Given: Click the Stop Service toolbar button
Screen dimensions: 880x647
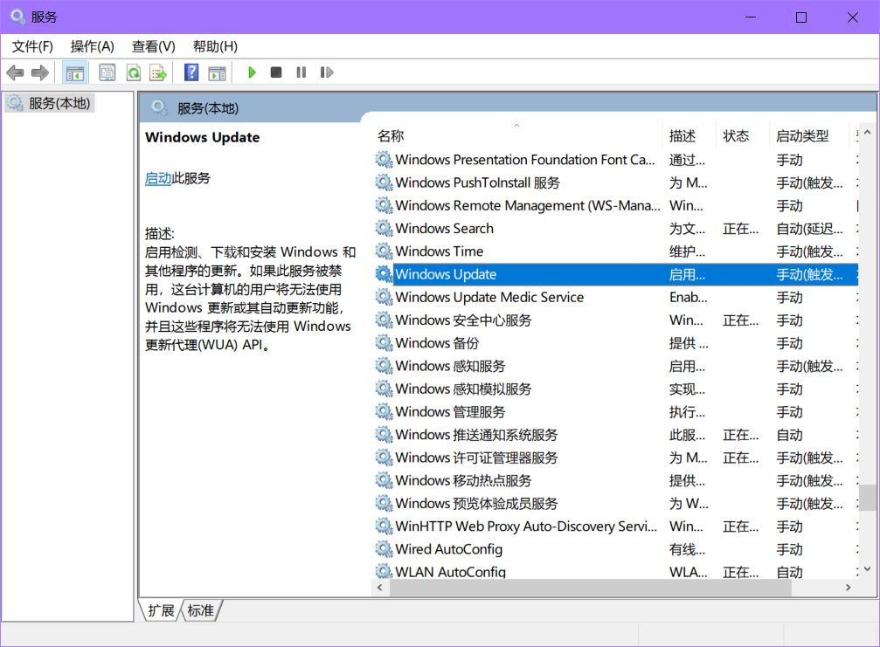Looking at the screenshot, I should coord(276,72).
